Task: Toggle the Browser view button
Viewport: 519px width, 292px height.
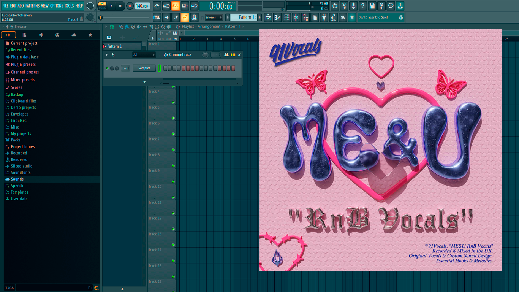Action: click(x=305, y=17)
